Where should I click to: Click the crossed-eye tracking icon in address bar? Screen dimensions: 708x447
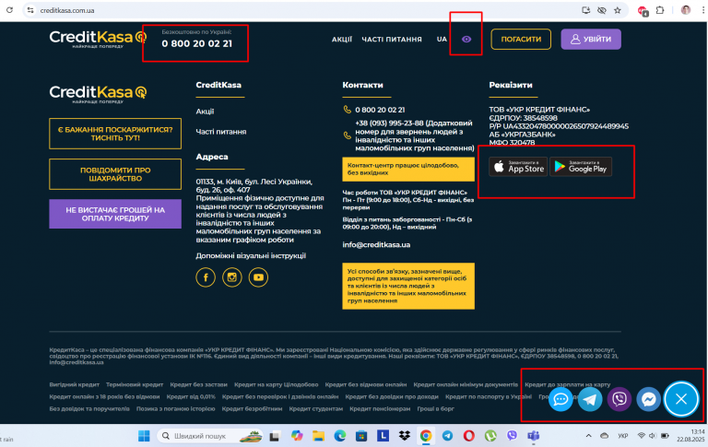(x=601, y=10)
